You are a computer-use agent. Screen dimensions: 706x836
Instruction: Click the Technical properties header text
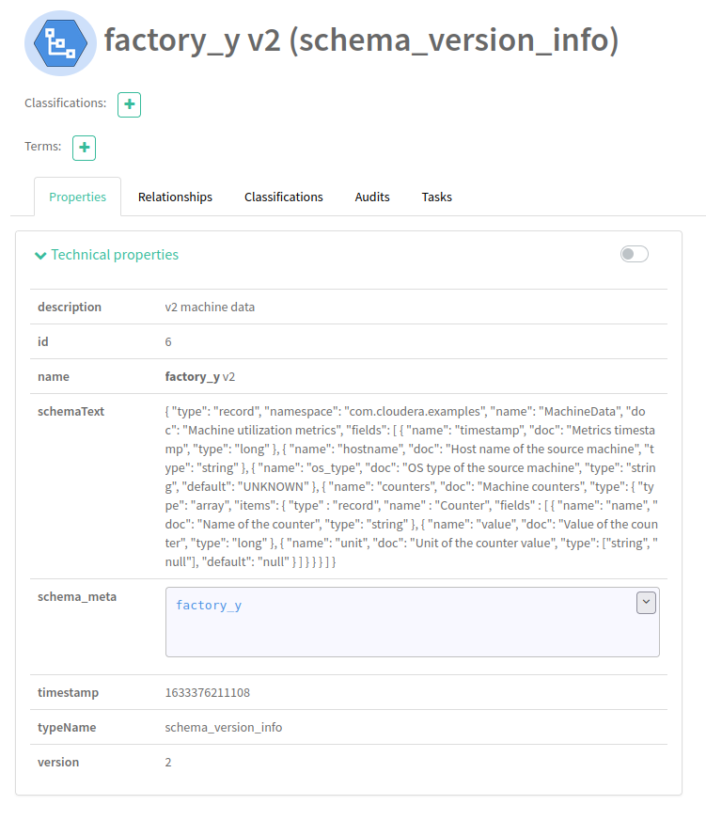pyautogui.click(x=113, y=254)
